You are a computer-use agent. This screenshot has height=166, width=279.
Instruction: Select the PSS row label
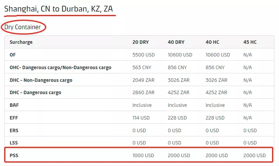coord(14,156)
